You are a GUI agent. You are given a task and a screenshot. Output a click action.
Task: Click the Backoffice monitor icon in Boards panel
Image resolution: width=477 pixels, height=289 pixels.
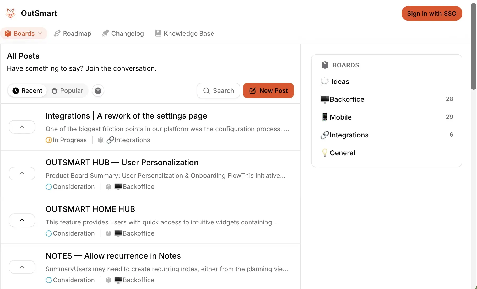point(324,99)
